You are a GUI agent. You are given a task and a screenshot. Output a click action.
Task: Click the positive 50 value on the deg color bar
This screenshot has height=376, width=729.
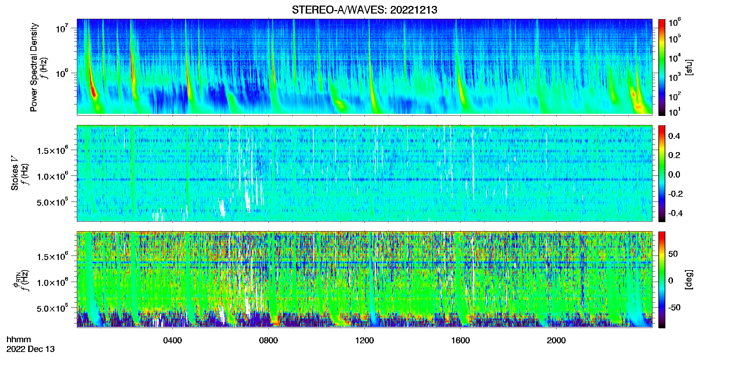tap(673, 254)
